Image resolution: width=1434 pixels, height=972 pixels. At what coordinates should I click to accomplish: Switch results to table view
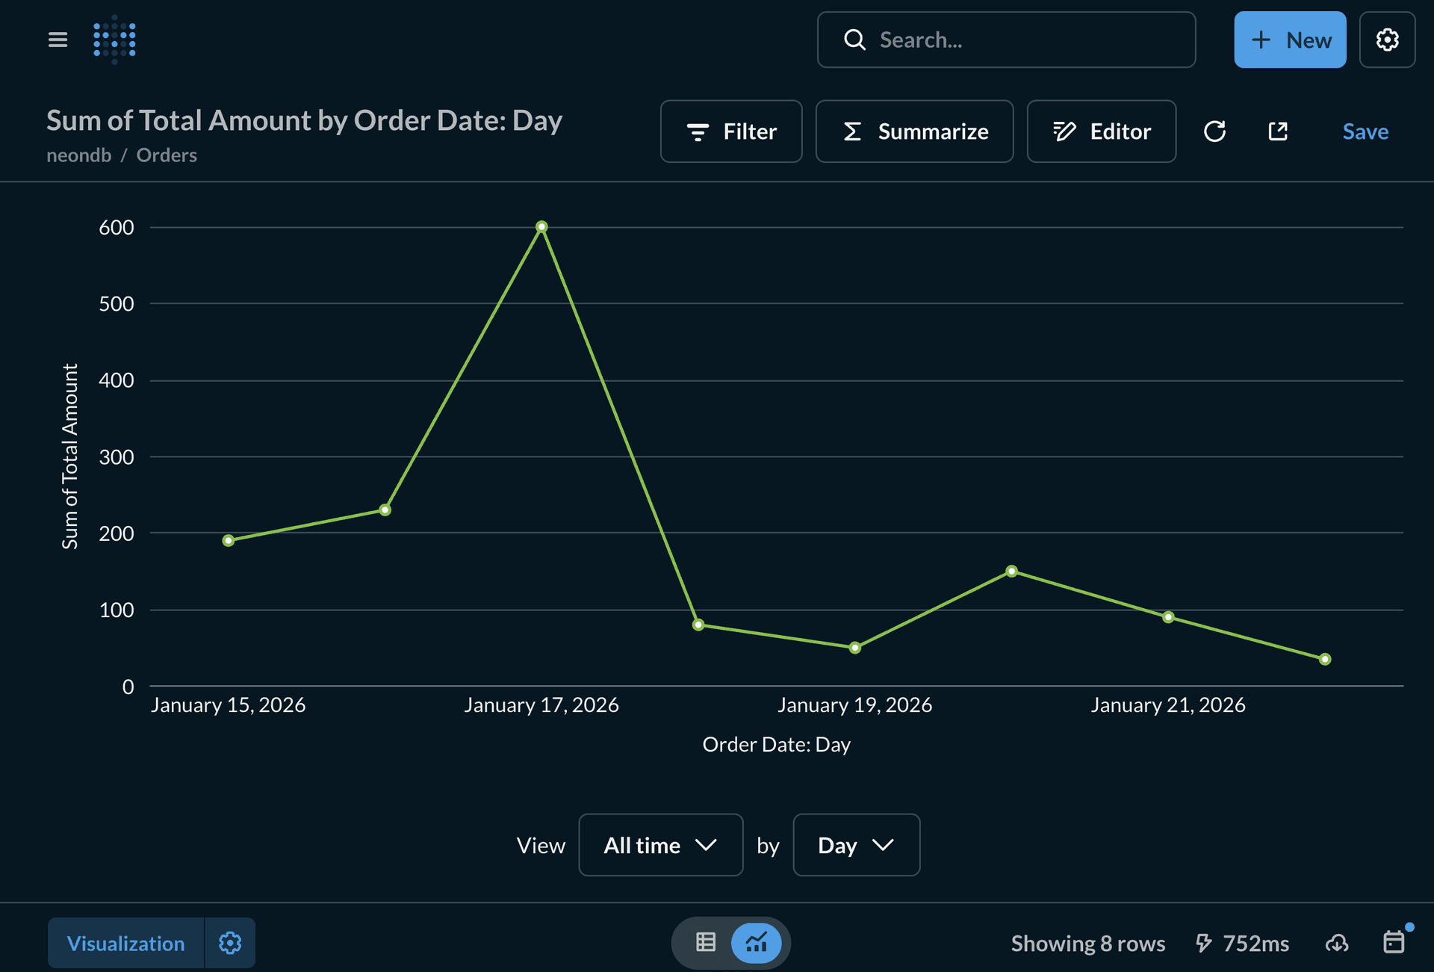pyautogui.click(x=705, y=942)
